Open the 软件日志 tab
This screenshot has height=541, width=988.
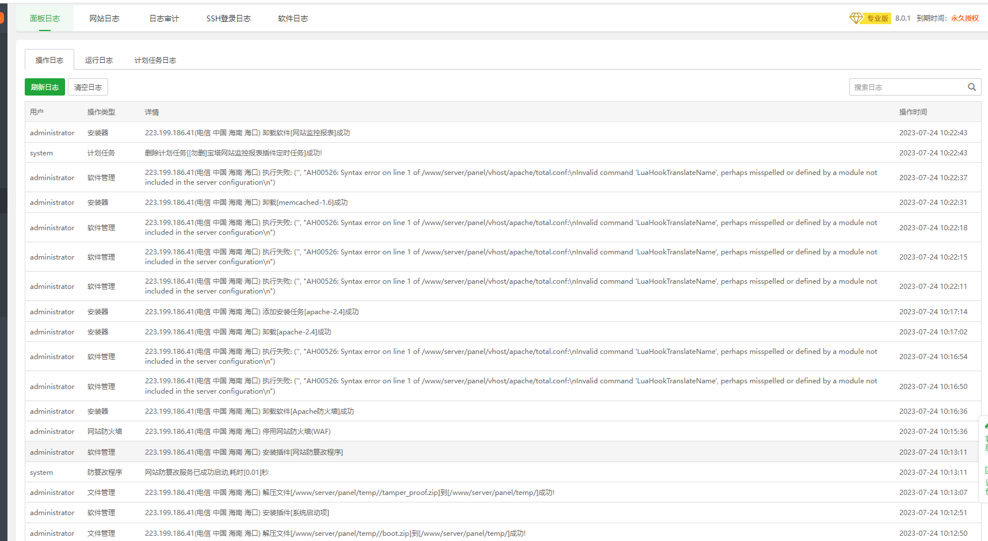click(293, 18)
